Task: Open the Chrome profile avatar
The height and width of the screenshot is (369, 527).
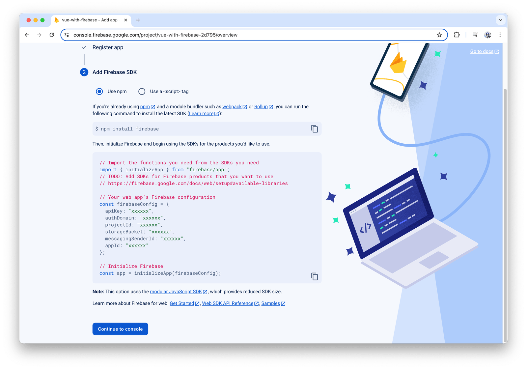Action: tap(488, 35)
